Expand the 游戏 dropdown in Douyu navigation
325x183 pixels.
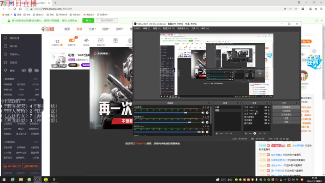(119, 29)
